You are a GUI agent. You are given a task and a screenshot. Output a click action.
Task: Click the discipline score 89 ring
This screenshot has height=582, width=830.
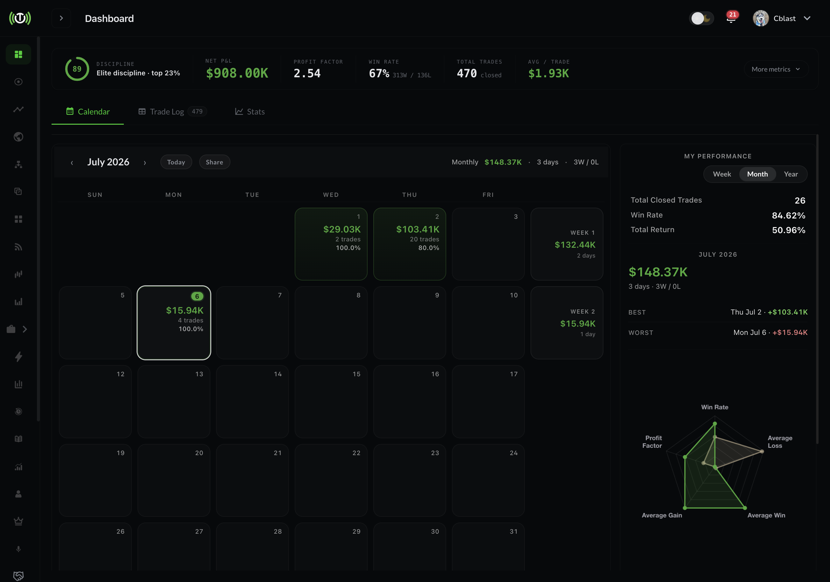[x=77, y=69]
